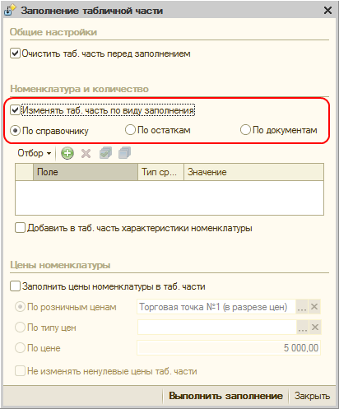This screenshot has width=339, height=409.
Task: Uncheck all filter rows icon
Action: point(124,153)
